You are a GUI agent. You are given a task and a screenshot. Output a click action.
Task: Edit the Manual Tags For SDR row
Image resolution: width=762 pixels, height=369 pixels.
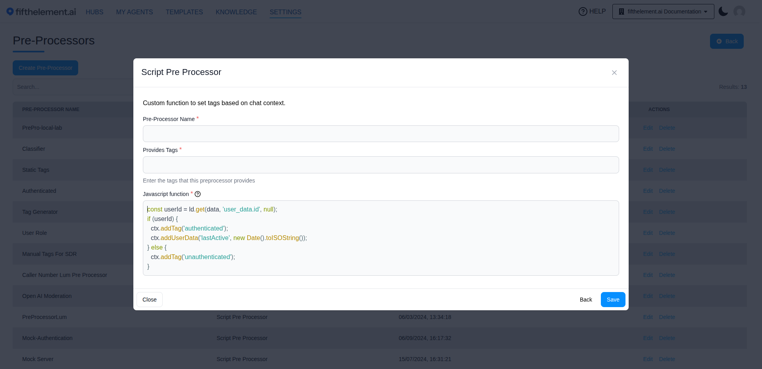(648, 254)
